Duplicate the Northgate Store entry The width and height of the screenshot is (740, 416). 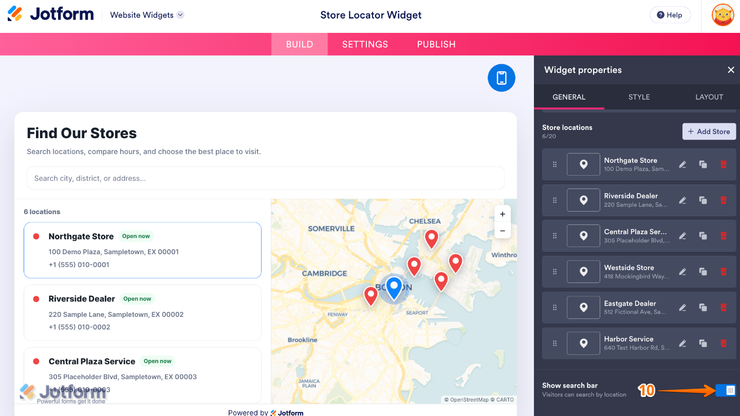[x=703, y=164]
